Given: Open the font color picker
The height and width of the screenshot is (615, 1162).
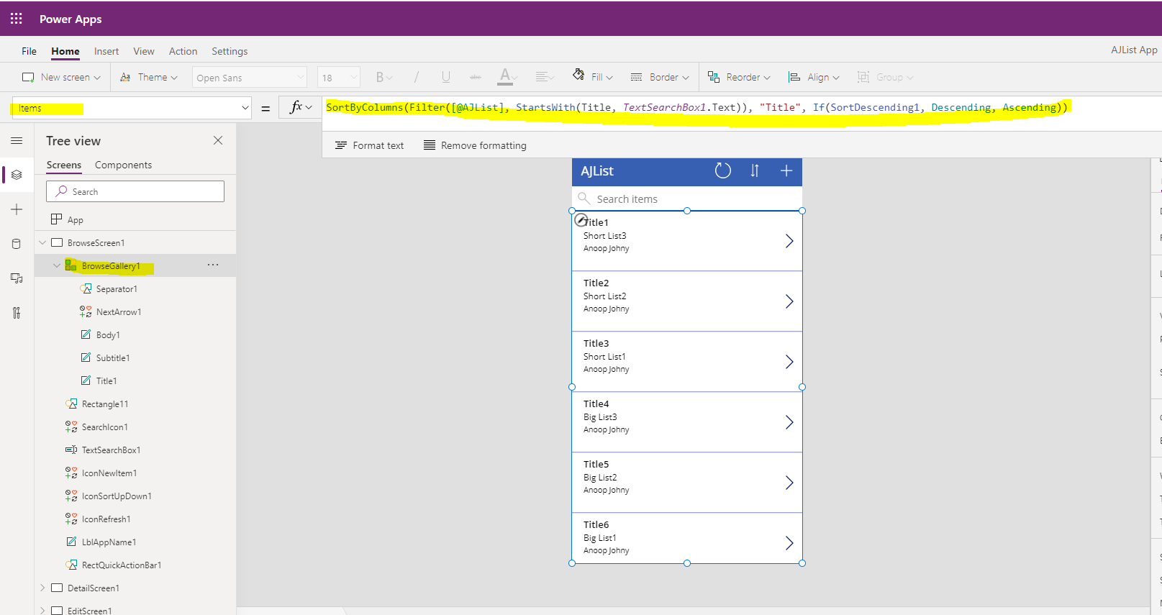Looking at the screenshot, I should 507,77.
